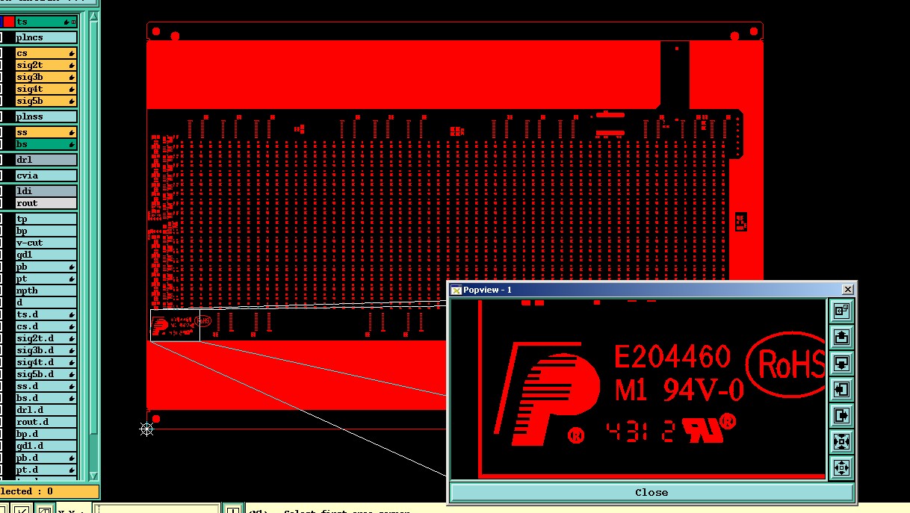The width and height of the screenshot is (910, 513).
Task: Select the gd1.d layer row
Action: click(46, 446)
